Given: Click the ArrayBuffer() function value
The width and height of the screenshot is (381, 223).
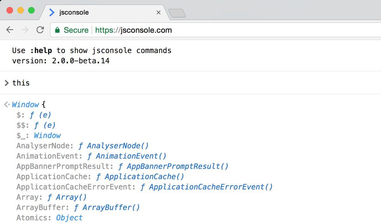Looking at the screenshot, I should click(x=107, y=207).
